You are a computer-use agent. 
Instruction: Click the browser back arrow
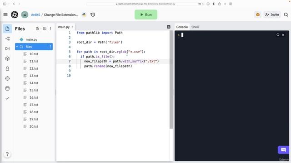[14, 4]
